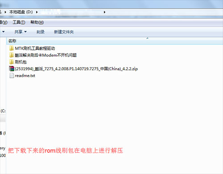Viewport: 223px width, 174px height.
Task: Select the 刷机包 folder icon
Action: click(x=12, y=62)
